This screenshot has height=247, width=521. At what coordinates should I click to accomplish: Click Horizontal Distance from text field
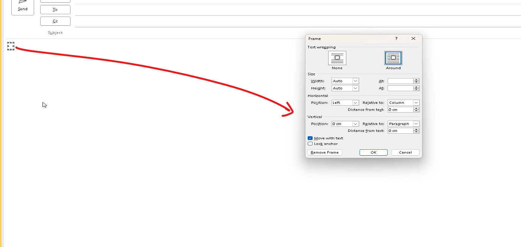click(x=401, y=109)
